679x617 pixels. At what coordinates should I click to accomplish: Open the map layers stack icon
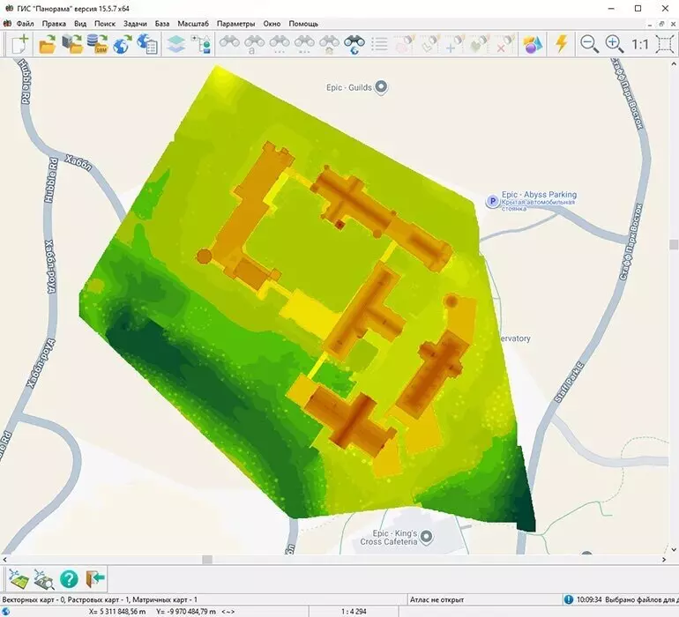pyautogui.click(x=176, y=44)
